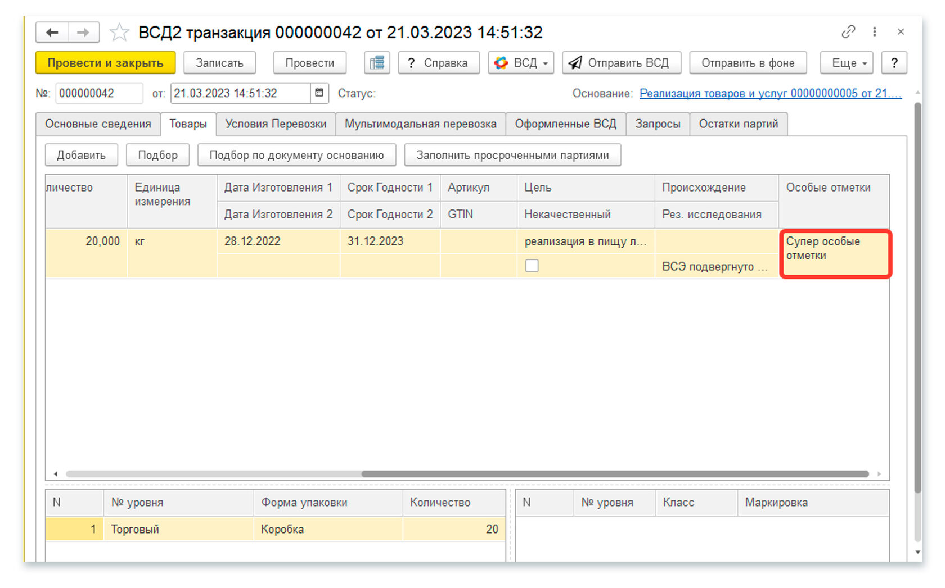Click the Класс column header

pyautogui.click(x=696, y=503)
